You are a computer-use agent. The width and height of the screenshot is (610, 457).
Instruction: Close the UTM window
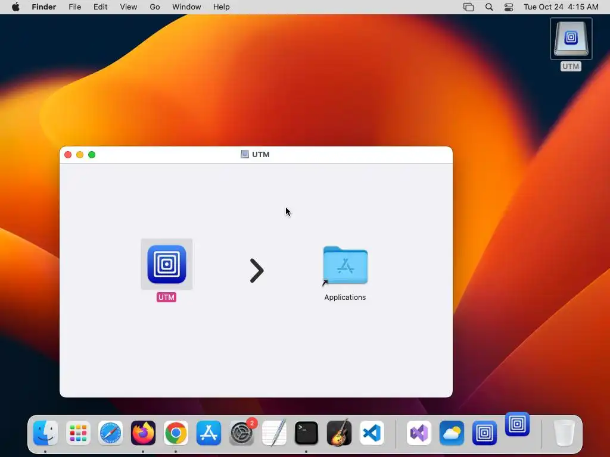[x=68, y=155]
